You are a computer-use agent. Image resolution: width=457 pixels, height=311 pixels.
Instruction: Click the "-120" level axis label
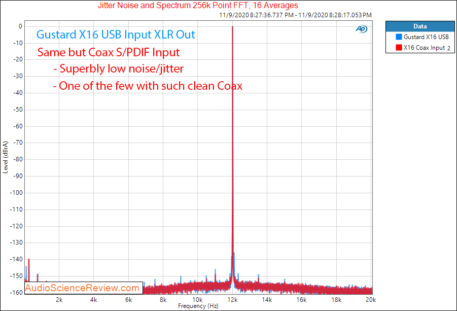(x=16, y=226)
